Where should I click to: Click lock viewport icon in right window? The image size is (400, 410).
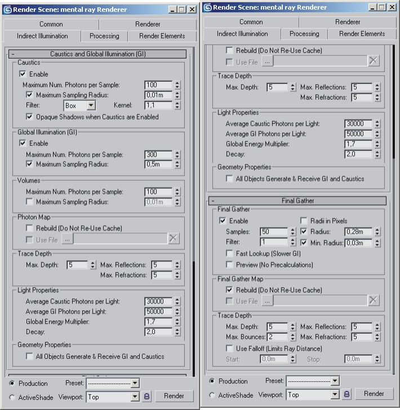tap(346, 394)
